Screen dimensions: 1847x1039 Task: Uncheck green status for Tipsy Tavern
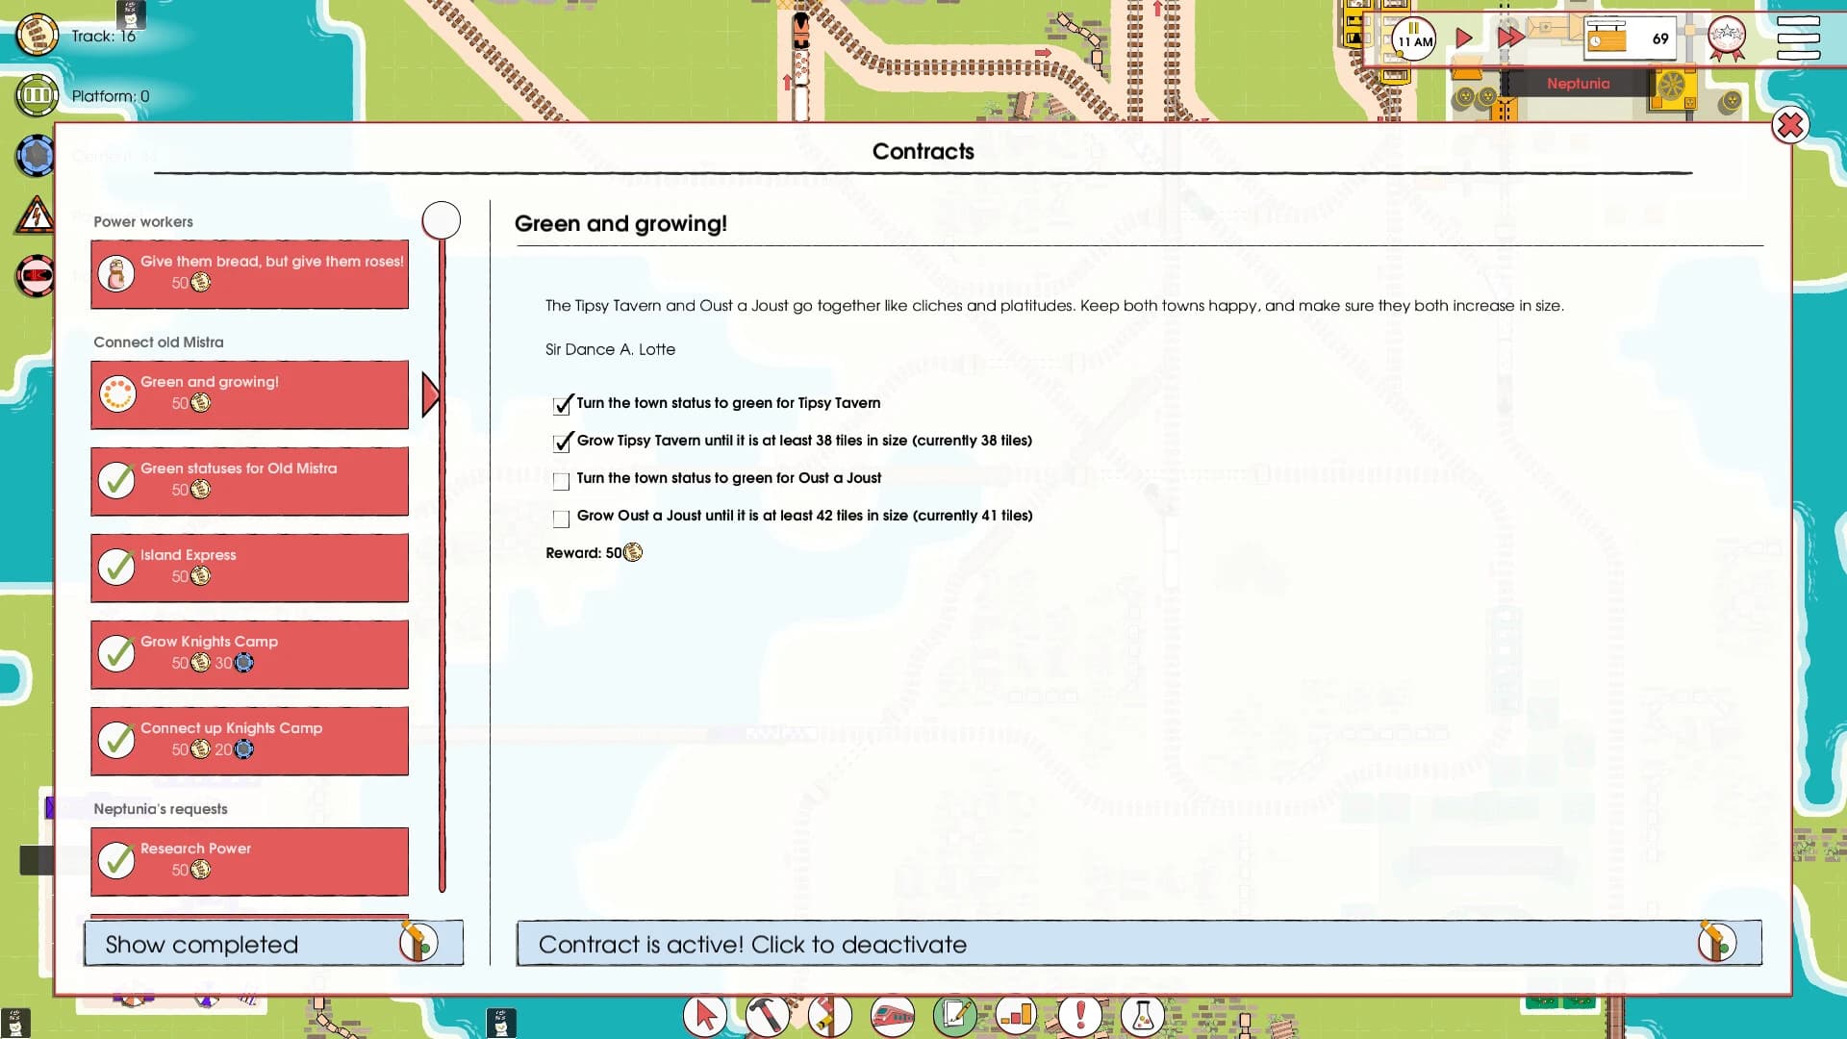[x=561, y=406]
